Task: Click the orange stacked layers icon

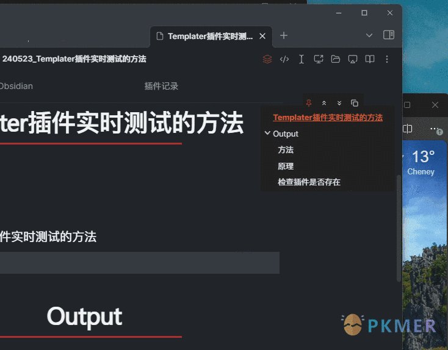Action: point(267,59)
